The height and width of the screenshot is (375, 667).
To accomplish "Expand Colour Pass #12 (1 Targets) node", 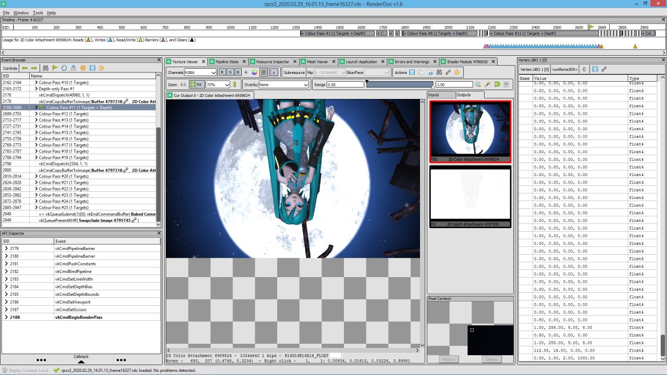I will pyautogui.click(x=36, y=114).
